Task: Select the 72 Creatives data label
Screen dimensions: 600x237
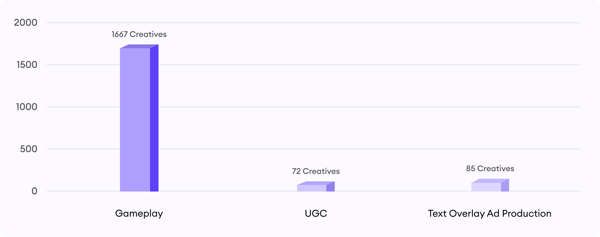Action: [316, 171]
